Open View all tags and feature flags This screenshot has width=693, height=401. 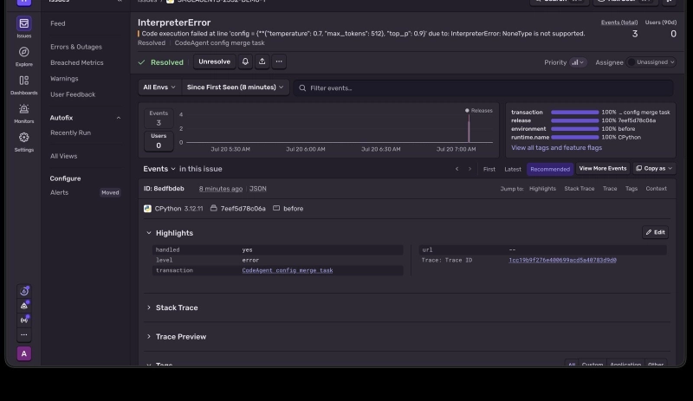[x=556, y=147]
